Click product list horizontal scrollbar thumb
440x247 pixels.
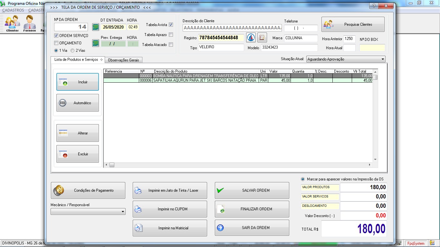coord(112,165)
